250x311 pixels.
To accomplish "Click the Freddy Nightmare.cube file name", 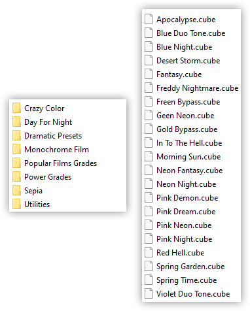I will click(198, 88).
